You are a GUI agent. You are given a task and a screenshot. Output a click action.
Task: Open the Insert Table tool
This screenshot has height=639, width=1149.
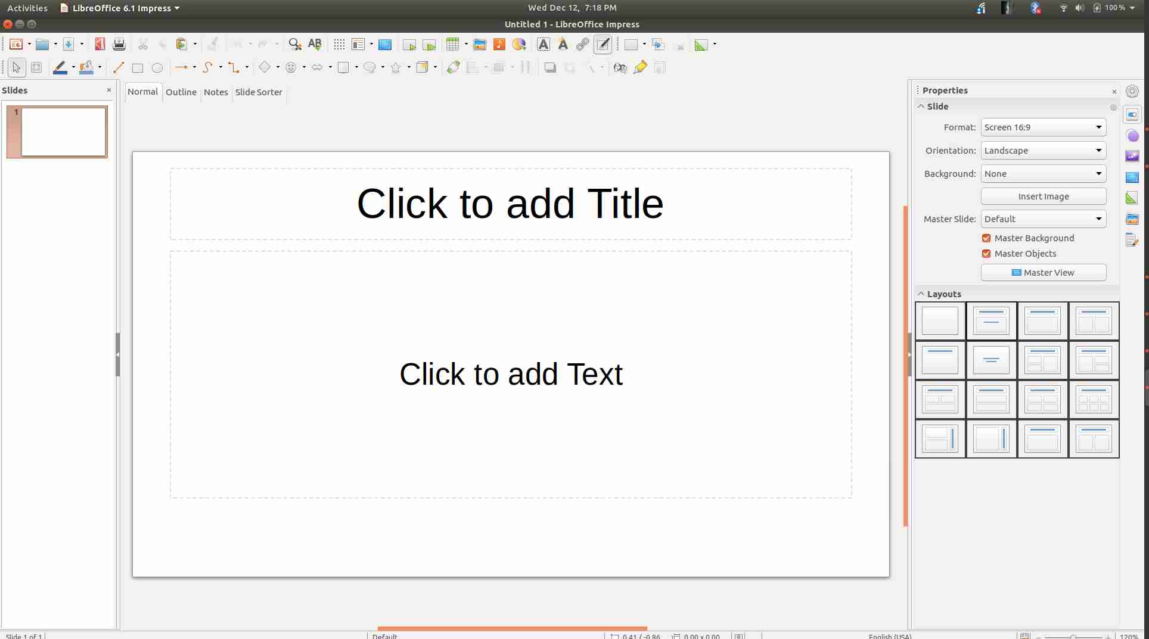coord(453,45)
